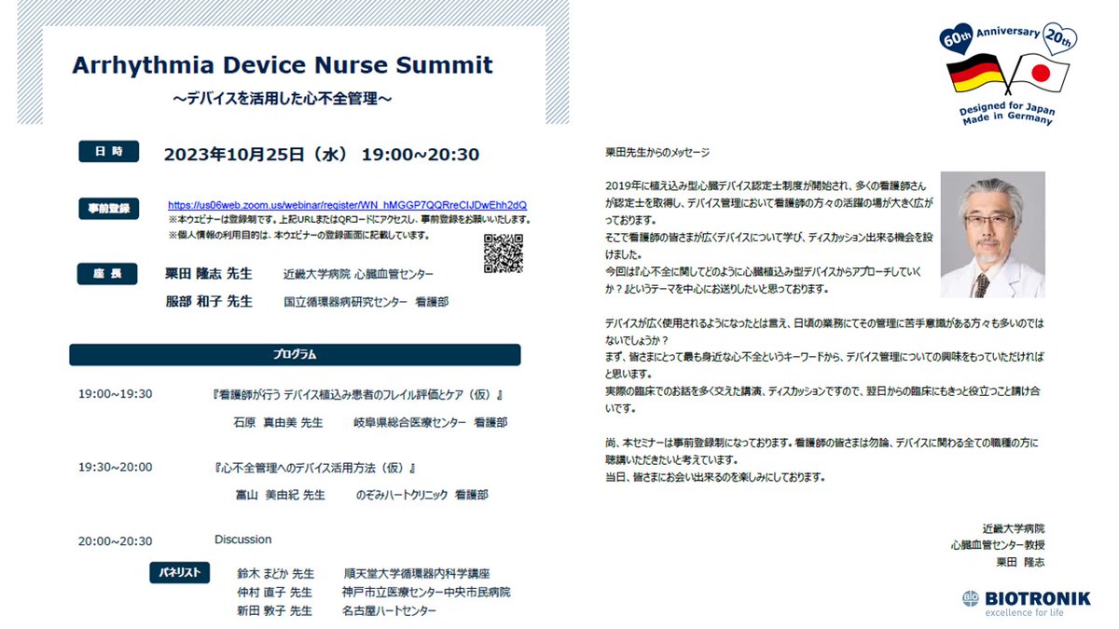Viewport: 1119px width, 629px height.
Task: Click the time slot 19:00~19:30
Action: click(x=116, y=394)
